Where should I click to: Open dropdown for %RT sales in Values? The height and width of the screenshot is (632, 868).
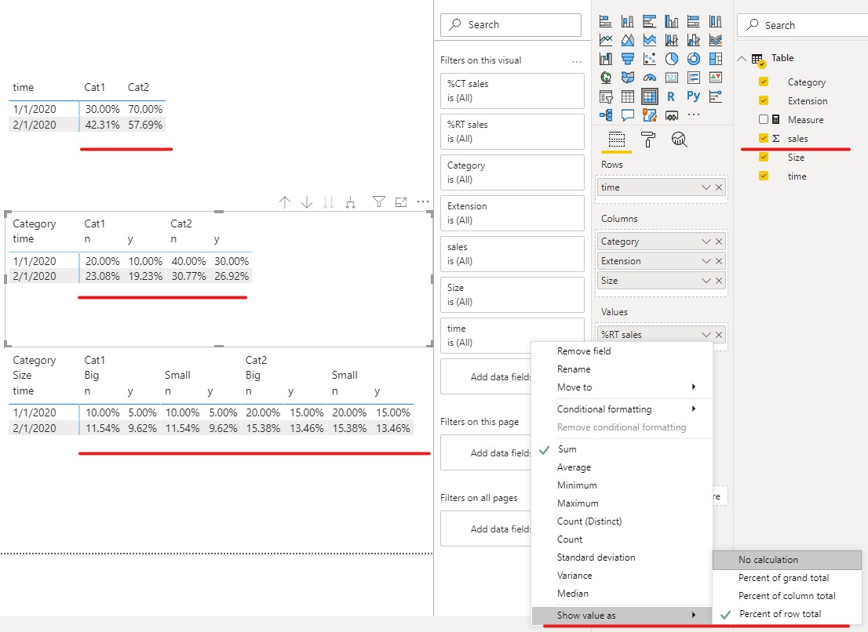pos(706,335)
